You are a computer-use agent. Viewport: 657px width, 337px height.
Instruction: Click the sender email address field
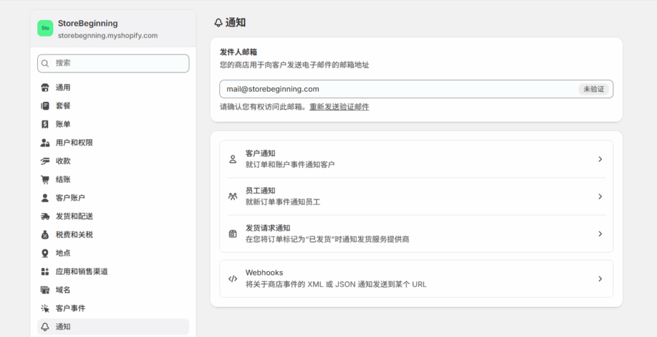point(398,89)
